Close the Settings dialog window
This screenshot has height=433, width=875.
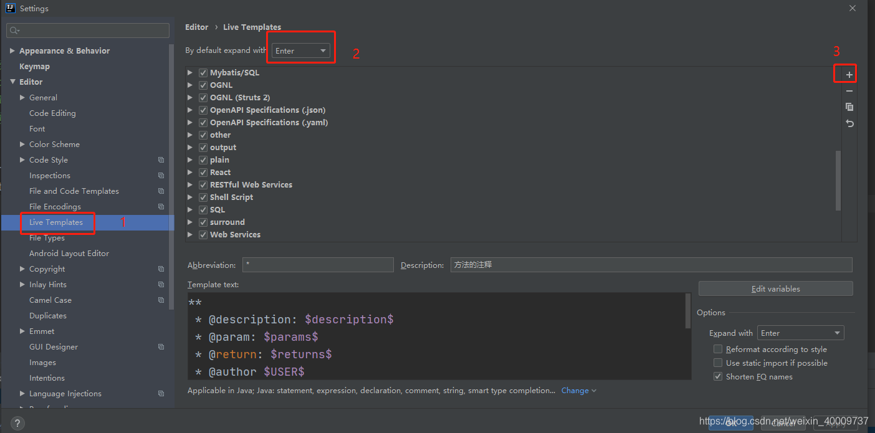coord(852,8)
